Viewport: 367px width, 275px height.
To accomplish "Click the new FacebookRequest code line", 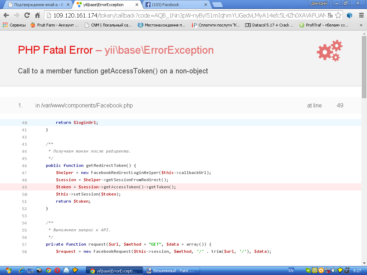I will click(163, 252).
